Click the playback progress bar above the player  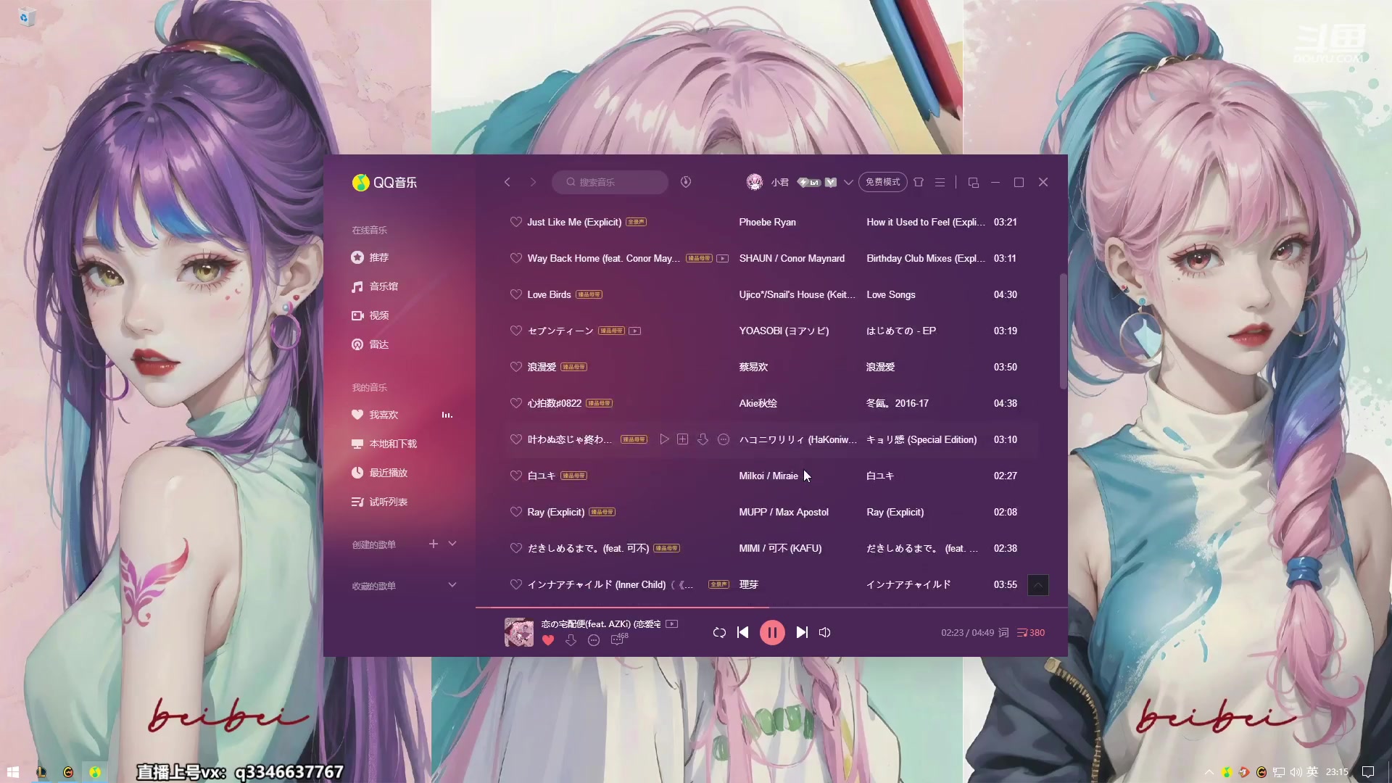tap(771, 607)
